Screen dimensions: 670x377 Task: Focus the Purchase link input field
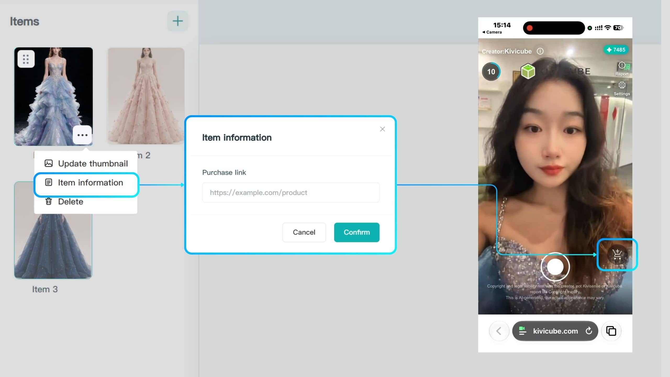(291, 192)
